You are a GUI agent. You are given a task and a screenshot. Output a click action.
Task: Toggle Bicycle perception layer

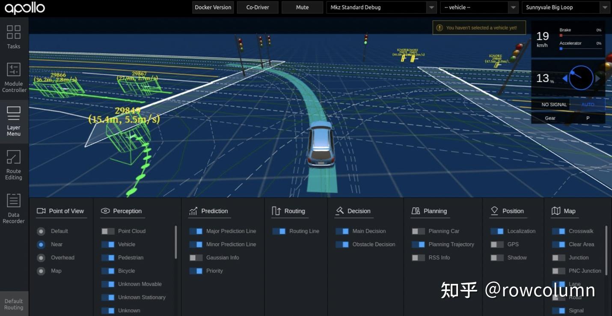click(108, 271)
